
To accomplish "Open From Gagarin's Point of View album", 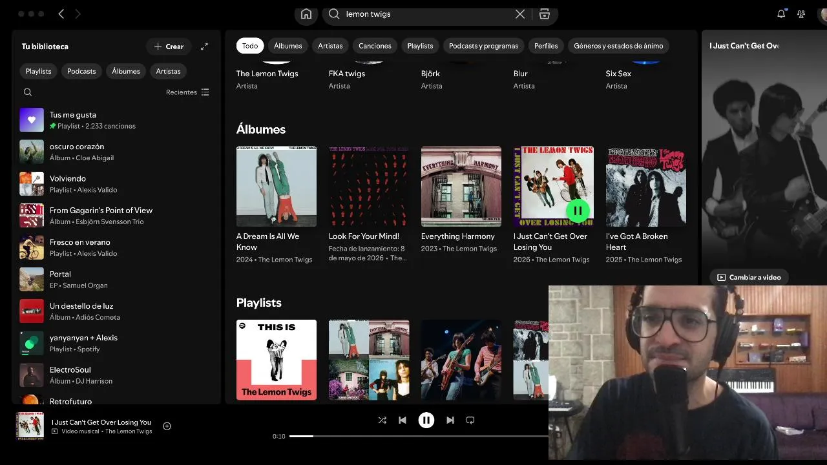I will (x=116, y=216).
